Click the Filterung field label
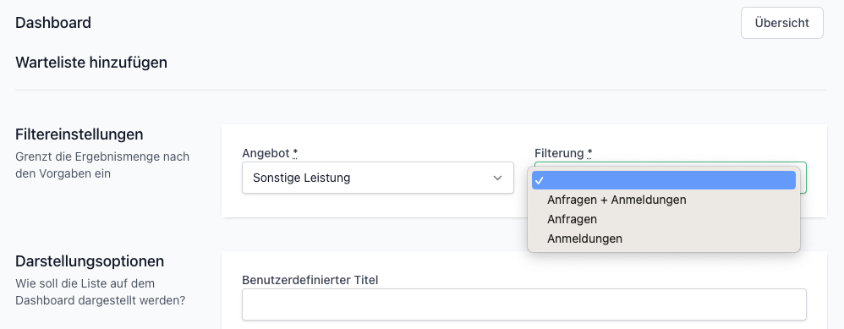The image size is (844, 329). (x=563, y=153)
